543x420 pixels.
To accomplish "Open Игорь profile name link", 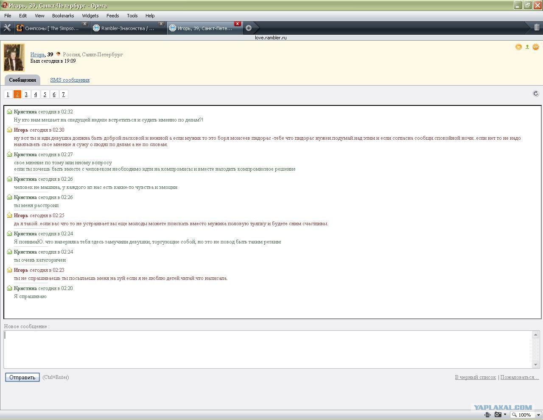I will (37, 55).
